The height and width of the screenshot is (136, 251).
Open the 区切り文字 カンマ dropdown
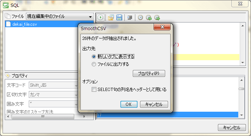click(53, 95)
